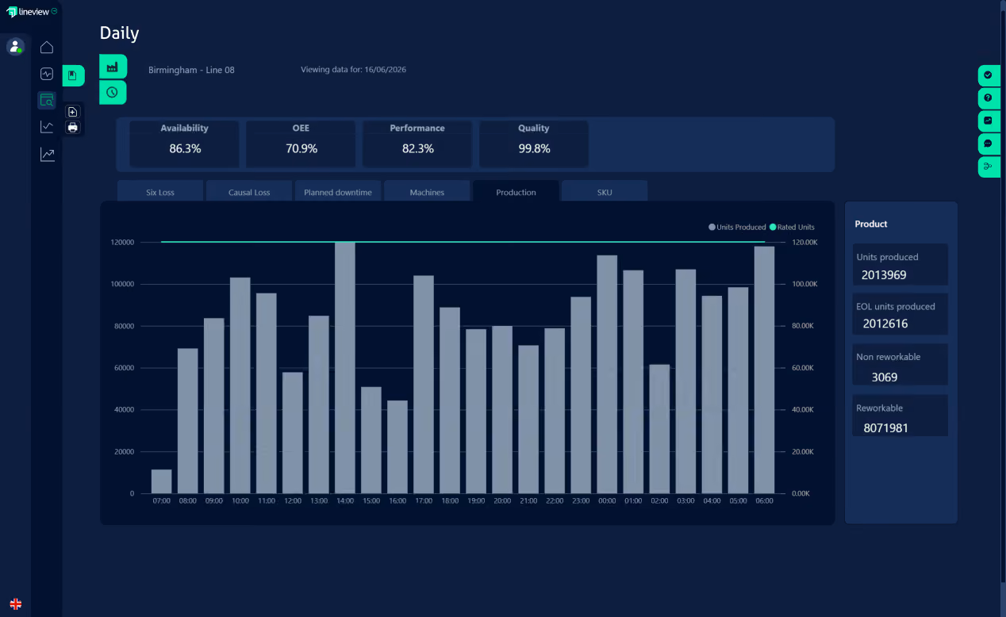Open the live pulse monitor icon
Image resolution: width=1006 pixels, height=617 pixels.
point(47,74)
